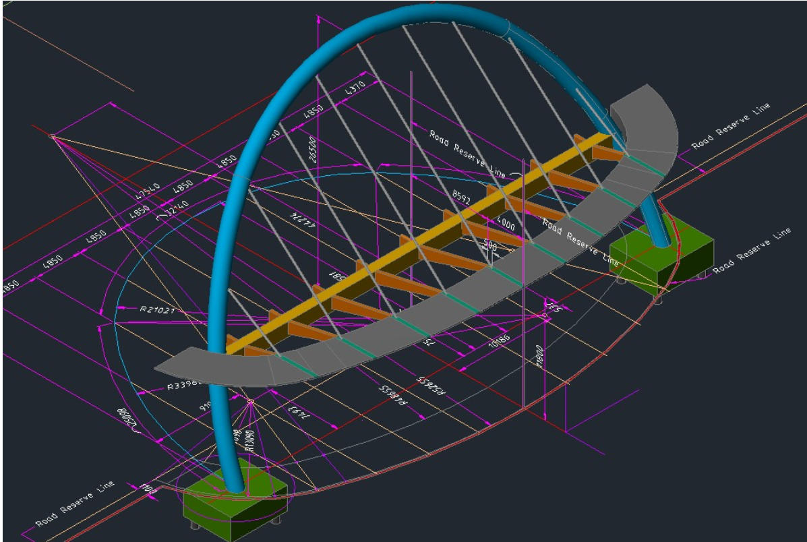Viewport: 807px width, 542px height.
Task: Select the 44274 dimension text
Action: point(304,218)
